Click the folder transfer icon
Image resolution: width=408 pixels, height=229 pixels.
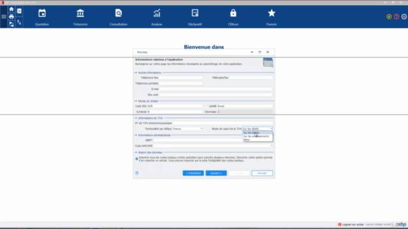coord(11,24)
